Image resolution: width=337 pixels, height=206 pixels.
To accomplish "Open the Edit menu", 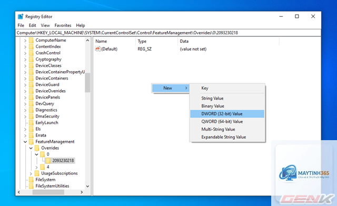I will tap(33, 25).
